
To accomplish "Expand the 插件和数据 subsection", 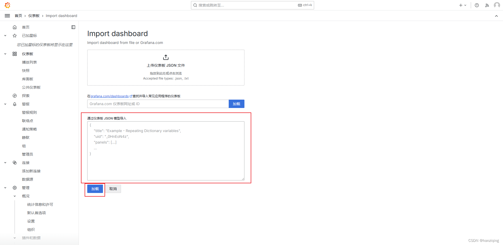I will click(x=15, y=238).
